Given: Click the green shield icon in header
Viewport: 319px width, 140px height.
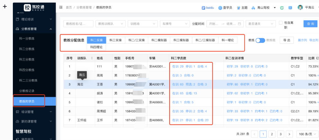Looking at the screenshot, I should click(282, 7).
